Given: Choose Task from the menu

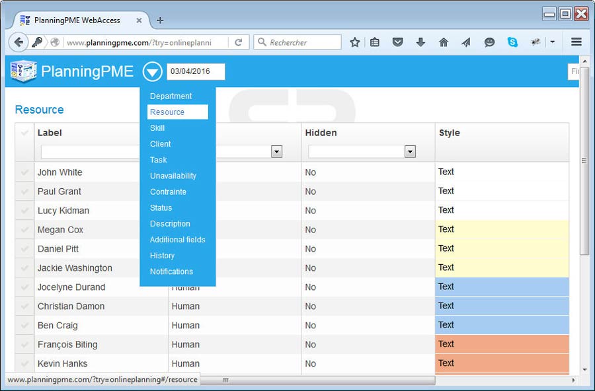Looking at the screenshot, I should click(158, 160).
